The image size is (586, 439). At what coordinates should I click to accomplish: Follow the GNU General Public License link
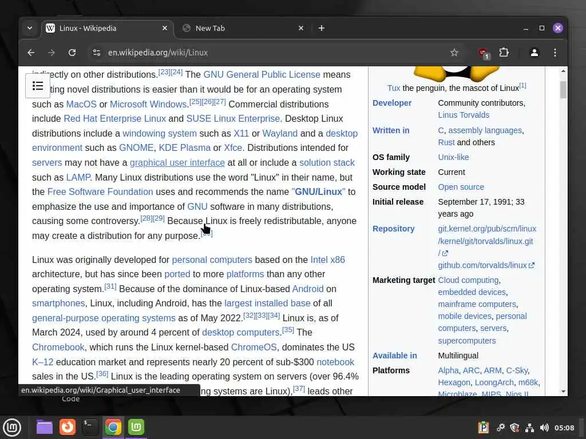pyautogui.click(x=262, y=75)
